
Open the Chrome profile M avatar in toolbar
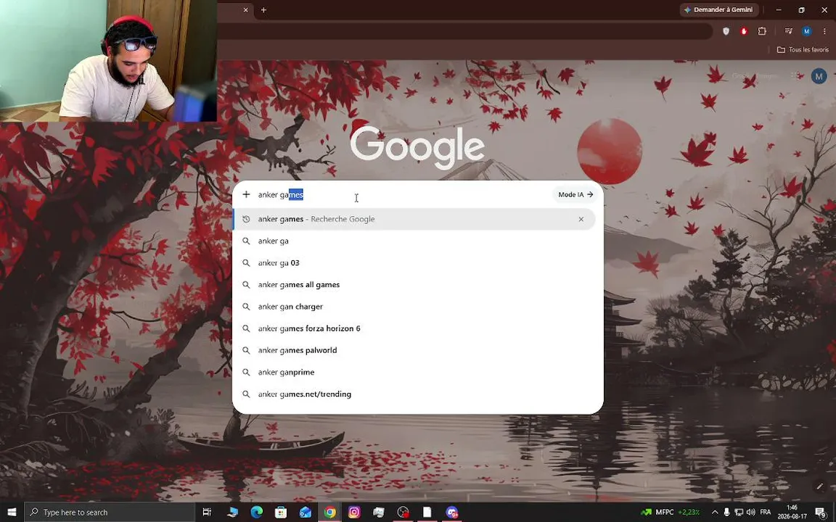pos(807,31)
